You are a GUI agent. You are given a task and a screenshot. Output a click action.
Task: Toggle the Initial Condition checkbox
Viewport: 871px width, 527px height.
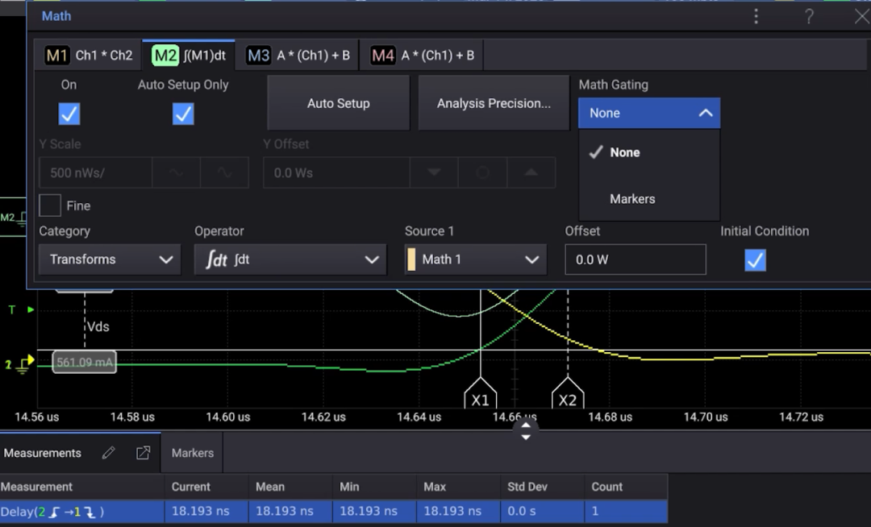click(755, 259)
